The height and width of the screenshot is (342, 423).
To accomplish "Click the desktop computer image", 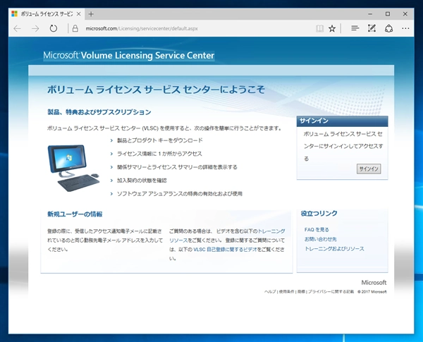I will [73, 168].
